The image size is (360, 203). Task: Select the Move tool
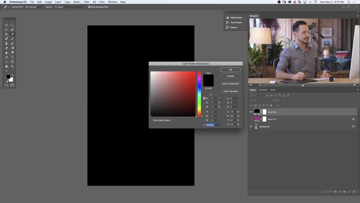[x=6, y=25]
